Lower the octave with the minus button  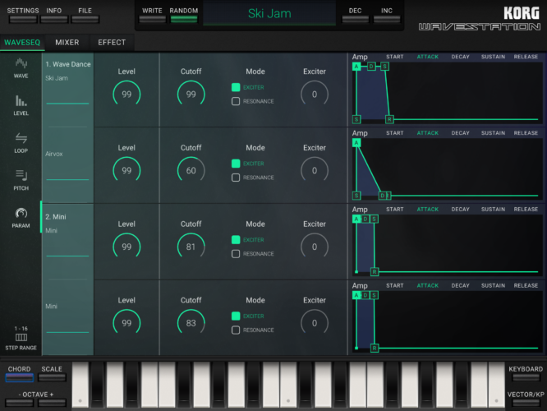[20, 403]
